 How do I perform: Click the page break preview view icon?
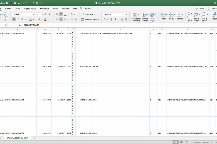[x=187, y=142]
